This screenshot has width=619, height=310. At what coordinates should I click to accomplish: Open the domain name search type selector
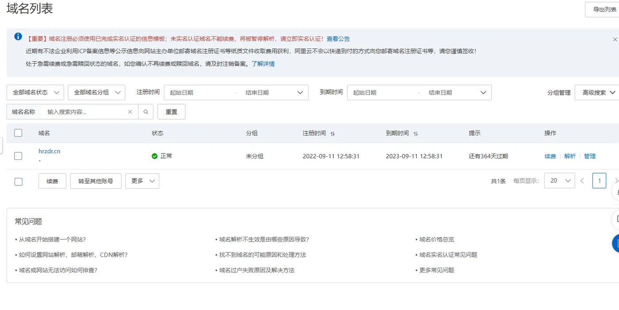23,112
